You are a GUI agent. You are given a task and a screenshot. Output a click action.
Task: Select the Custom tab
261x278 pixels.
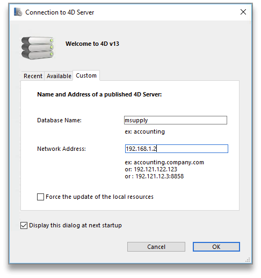pos(86,75)
